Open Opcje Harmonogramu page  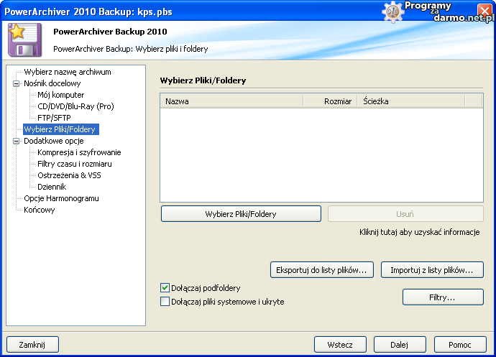(x=61, y=198)
